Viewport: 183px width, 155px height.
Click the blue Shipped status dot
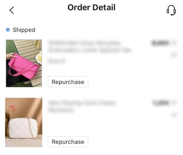tap(8, 30)
